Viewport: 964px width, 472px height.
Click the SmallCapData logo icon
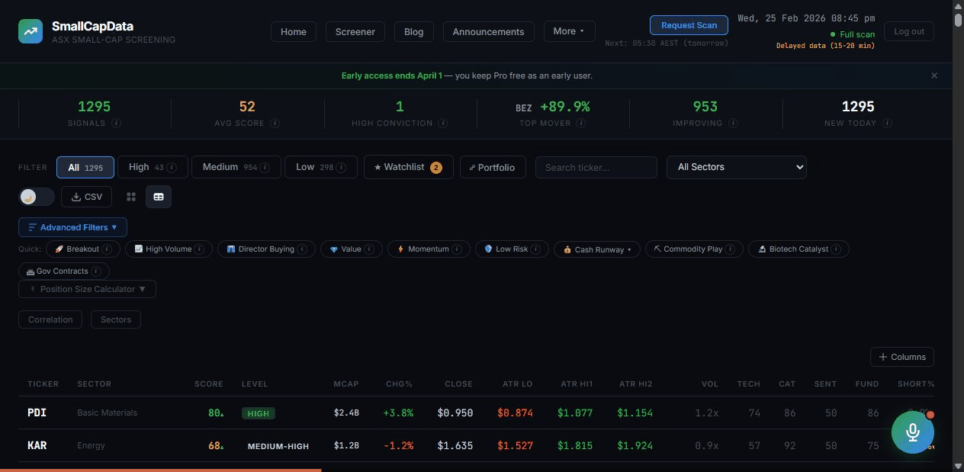(x=31, y=31)
